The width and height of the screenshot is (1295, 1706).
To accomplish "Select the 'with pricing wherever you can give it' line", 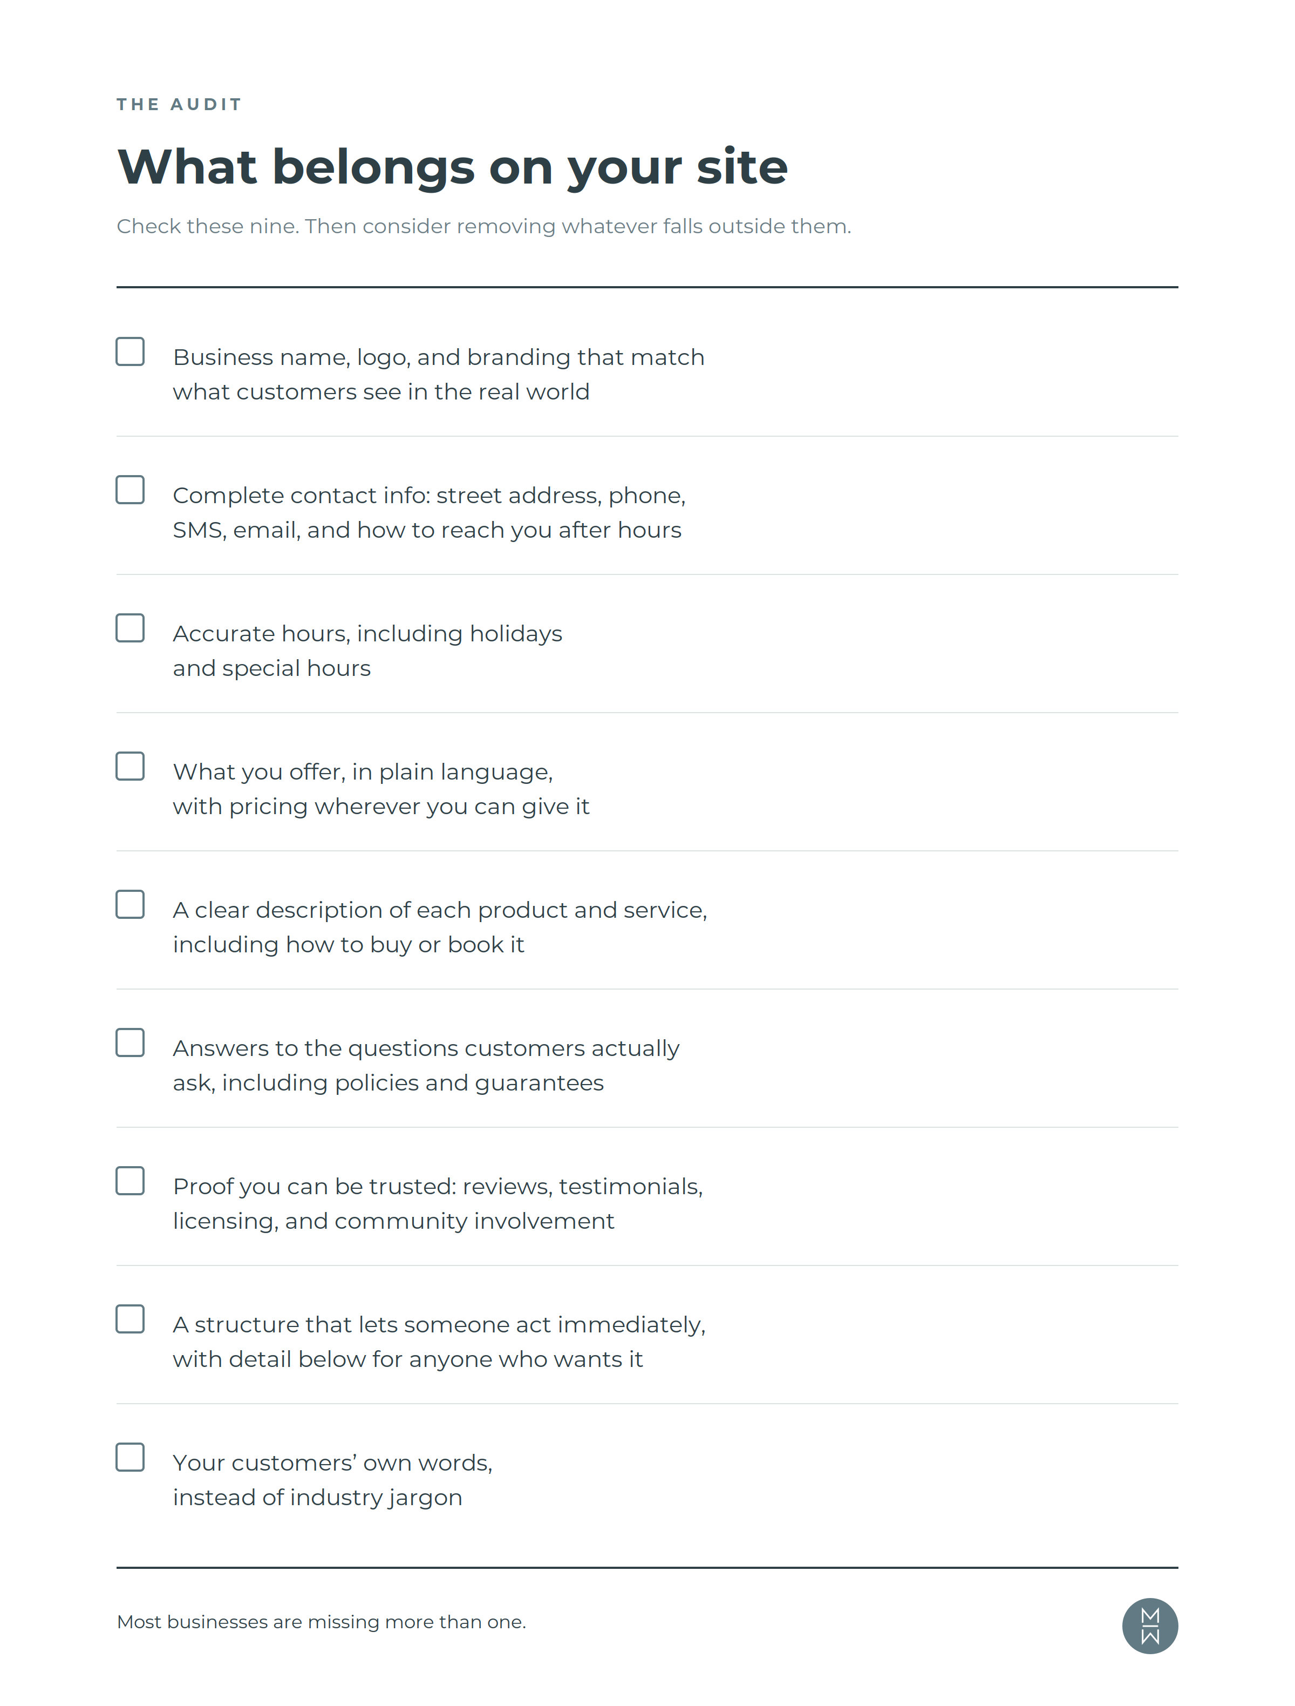I will coord(381,807).
